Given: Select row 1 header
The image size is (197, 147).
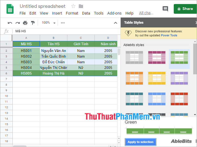Looking at the screenshot, I should (x=6, y=44).
